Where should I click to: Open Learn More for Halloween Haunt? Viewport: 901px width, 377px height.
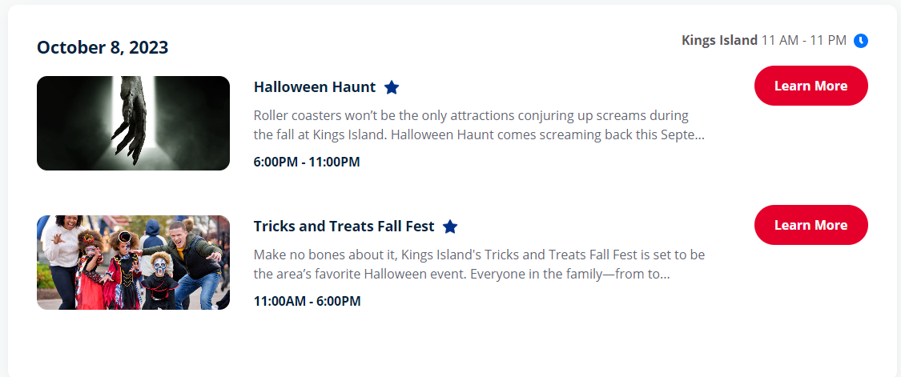point(810,86)
